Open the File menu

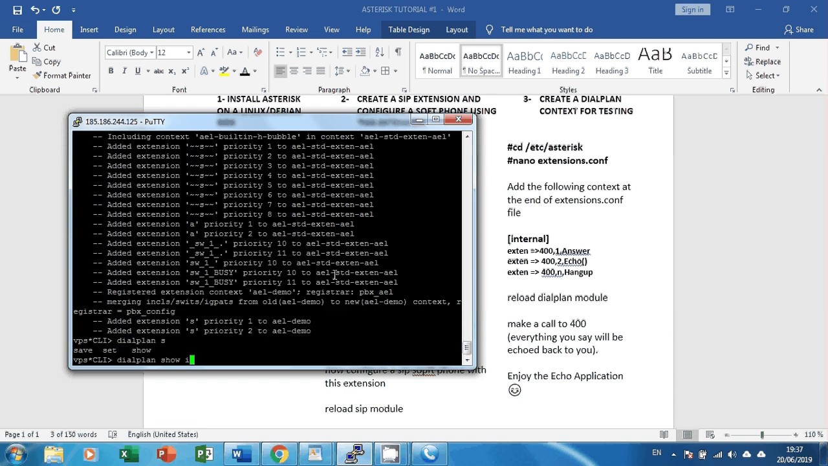pos(17,30)
